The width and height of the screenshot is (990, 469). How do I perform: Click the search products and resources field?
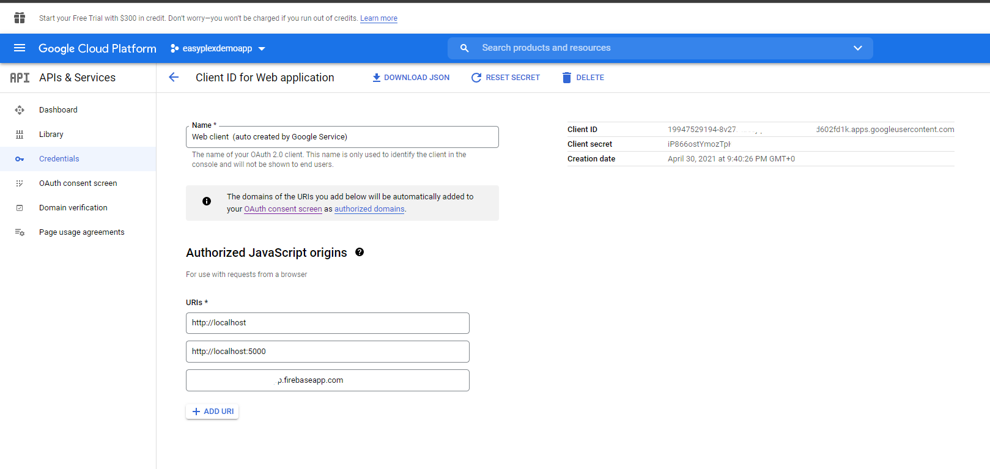[x=660, y=48]
